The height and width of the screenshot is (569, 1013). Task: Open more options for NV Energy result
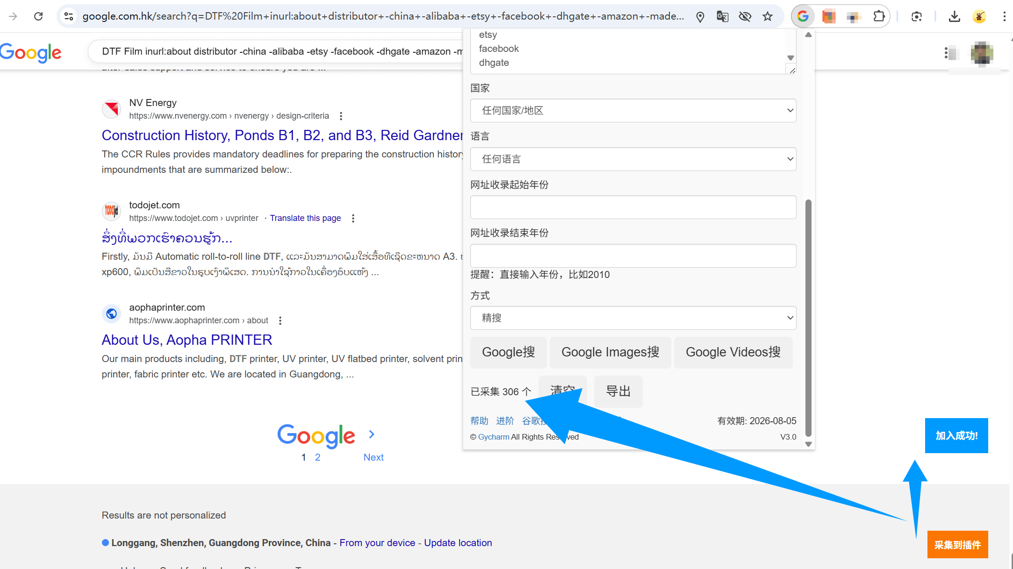tap(341, 116)
